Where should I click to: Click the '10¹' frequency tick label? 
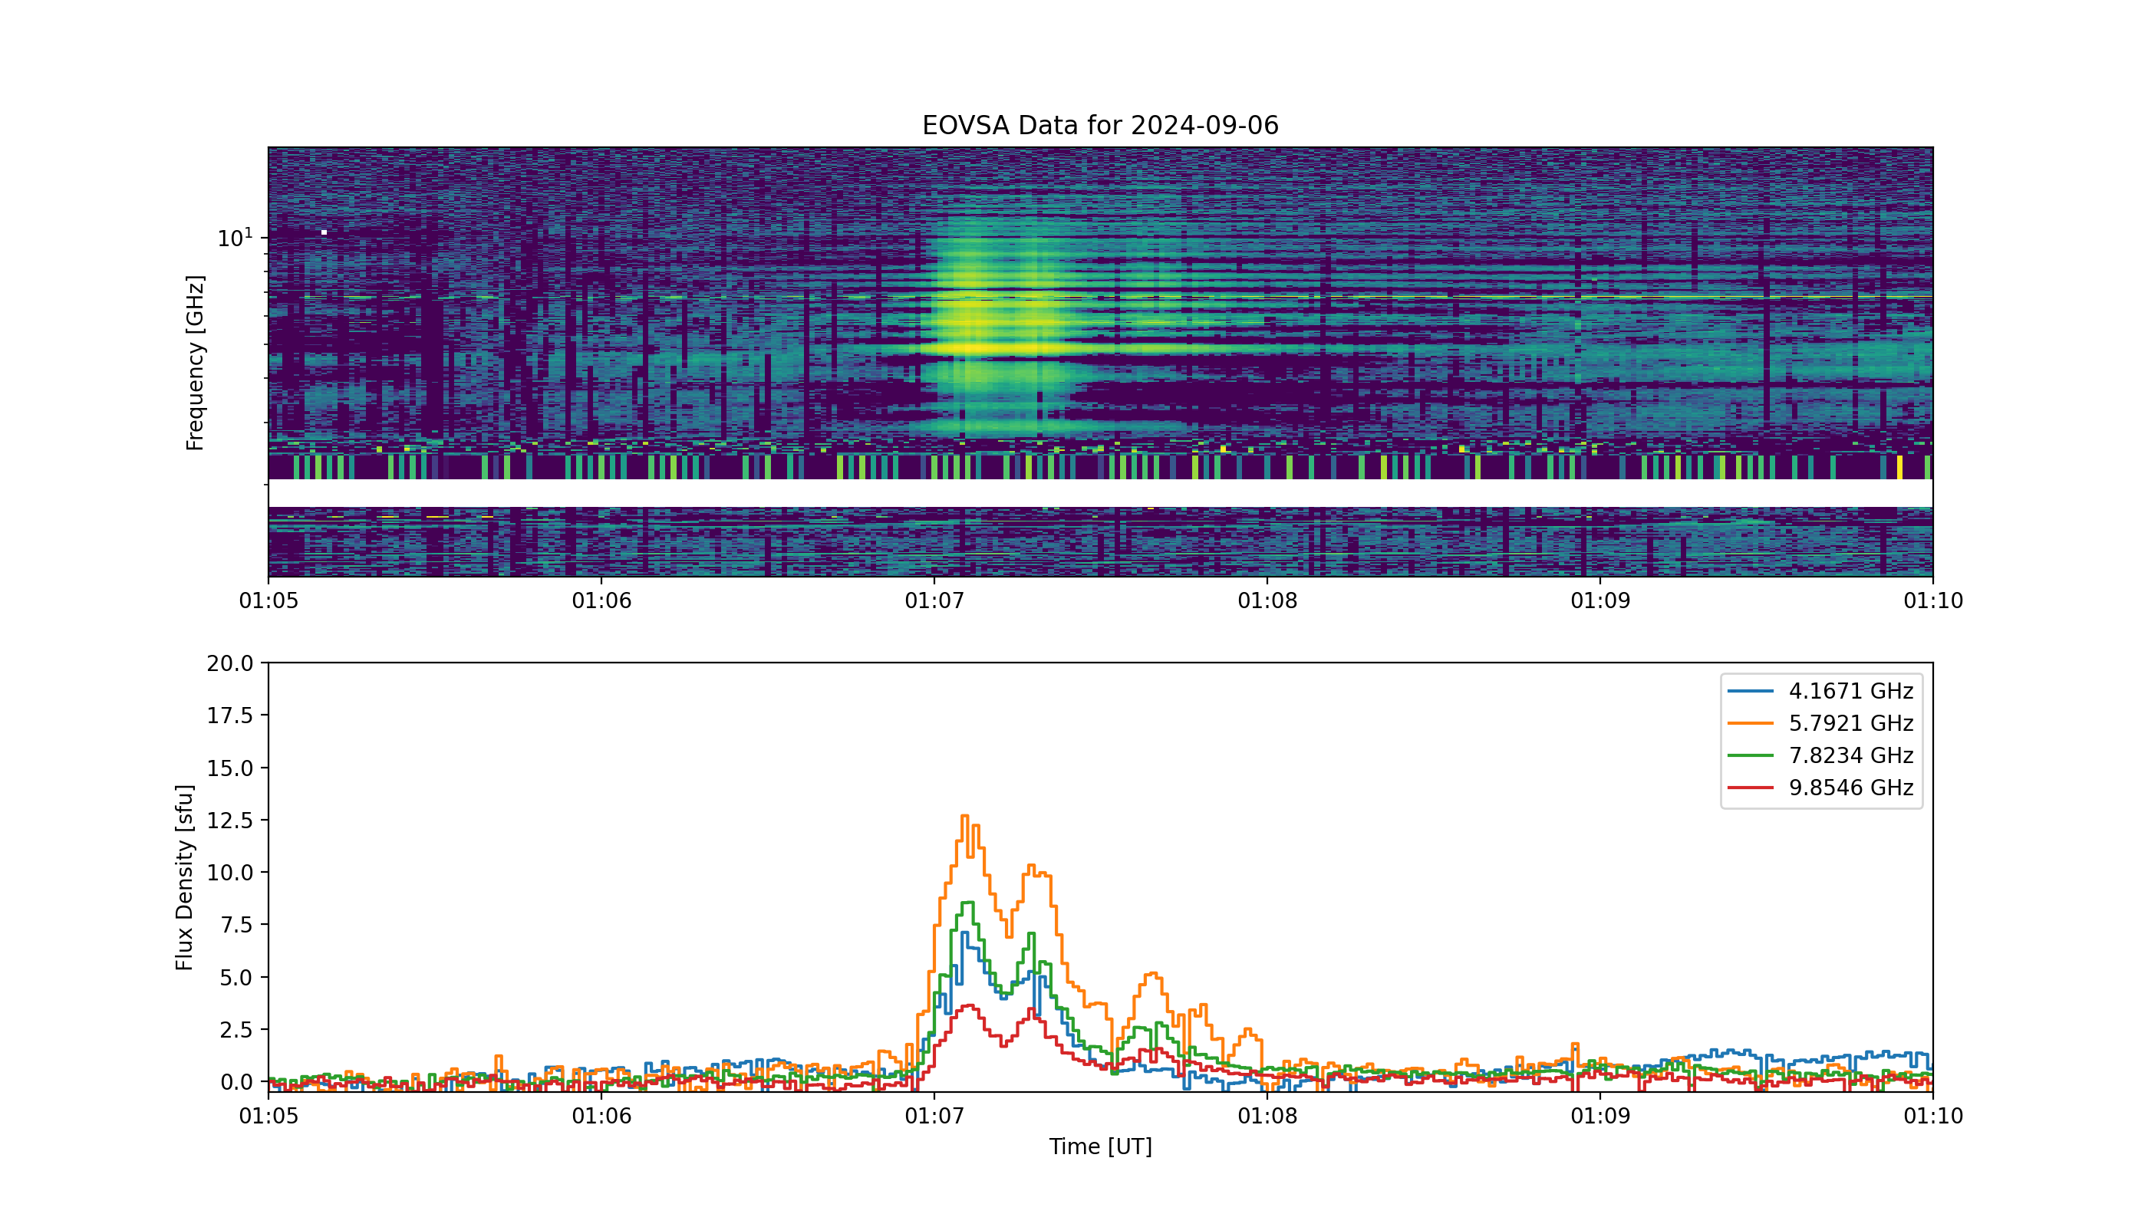pyautogui.click(x=236, y=238)
